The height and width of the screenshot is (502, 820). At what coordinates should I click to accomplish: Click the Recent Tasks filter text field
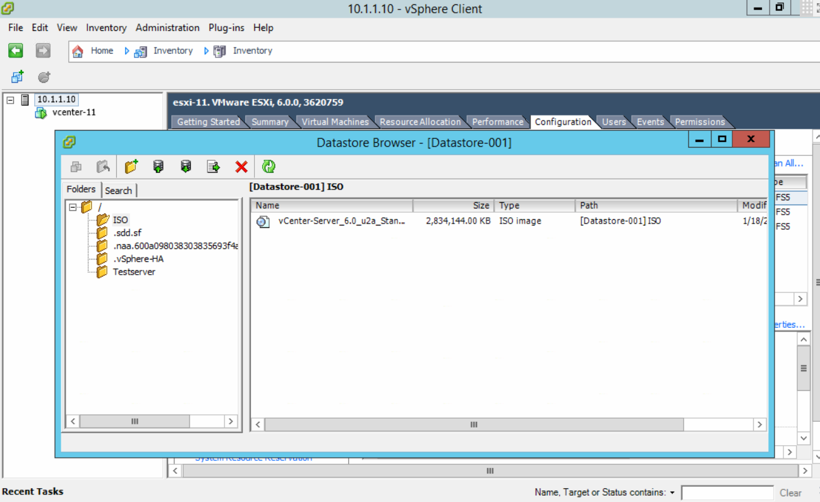coord(727,493)
